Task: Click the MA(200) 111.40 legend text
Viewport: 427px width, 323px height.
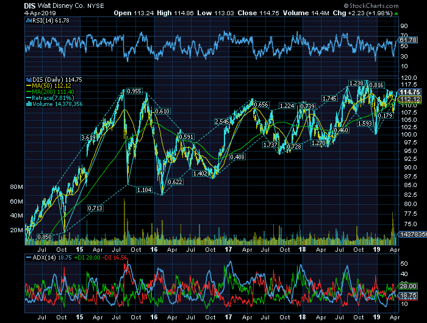Action: point(53,92)
